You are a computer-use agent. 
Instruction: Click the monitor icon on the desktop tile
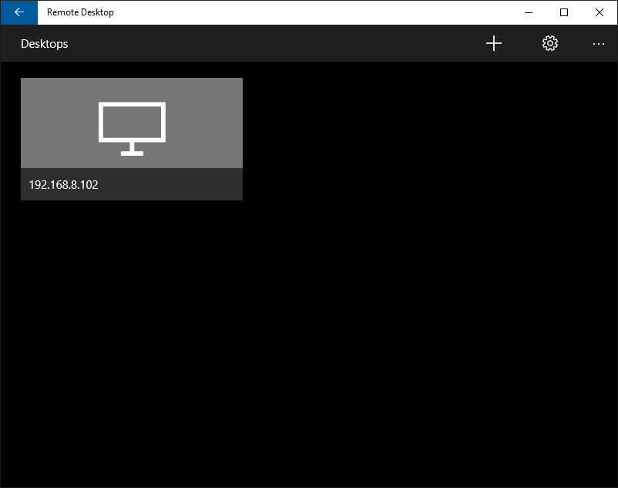point(131,122)
